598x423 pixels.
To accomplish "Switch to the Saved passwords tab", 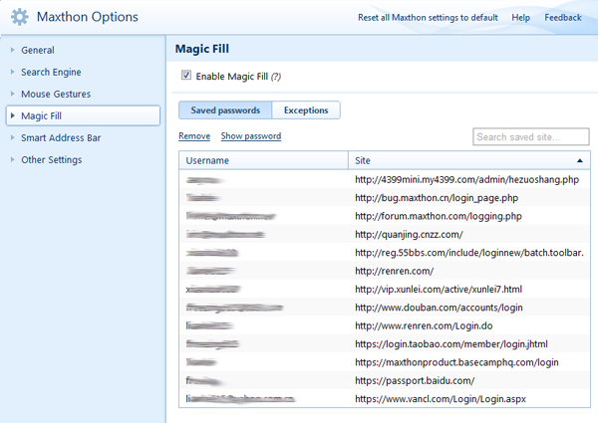I will (x=225, y=110).
